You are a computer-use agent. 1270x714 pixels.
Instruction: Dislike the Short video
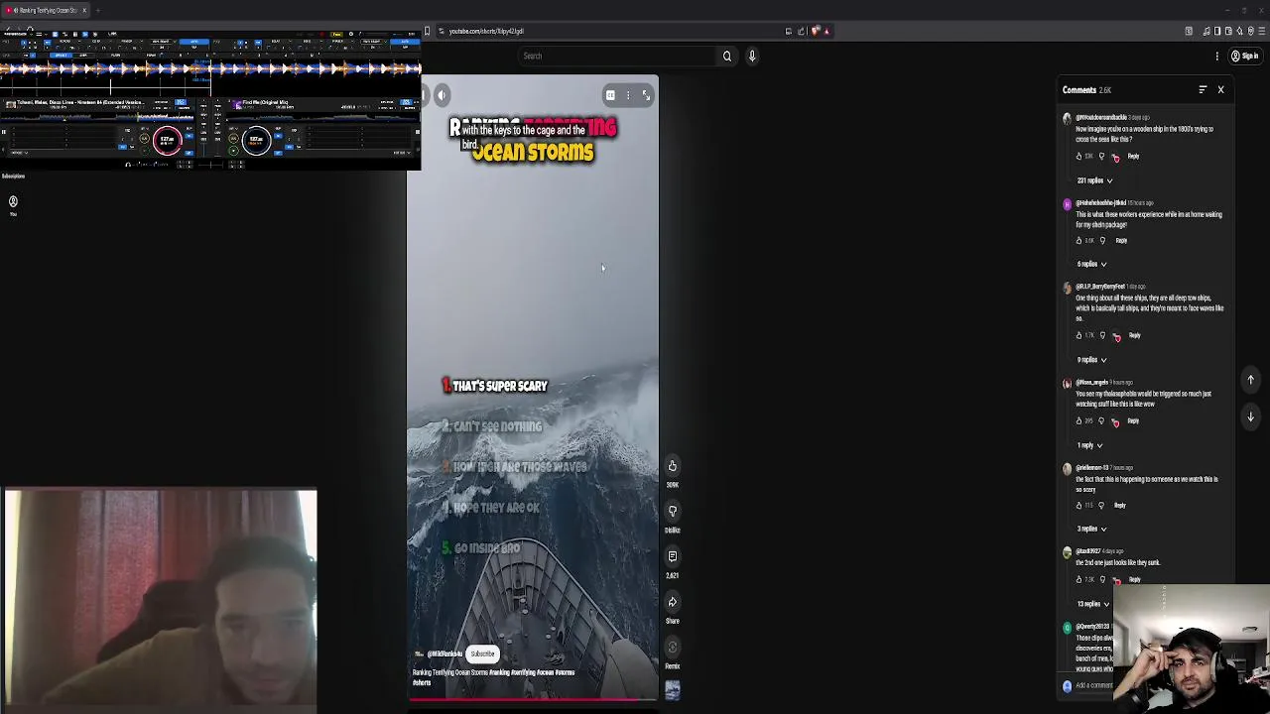click(672, 512)
